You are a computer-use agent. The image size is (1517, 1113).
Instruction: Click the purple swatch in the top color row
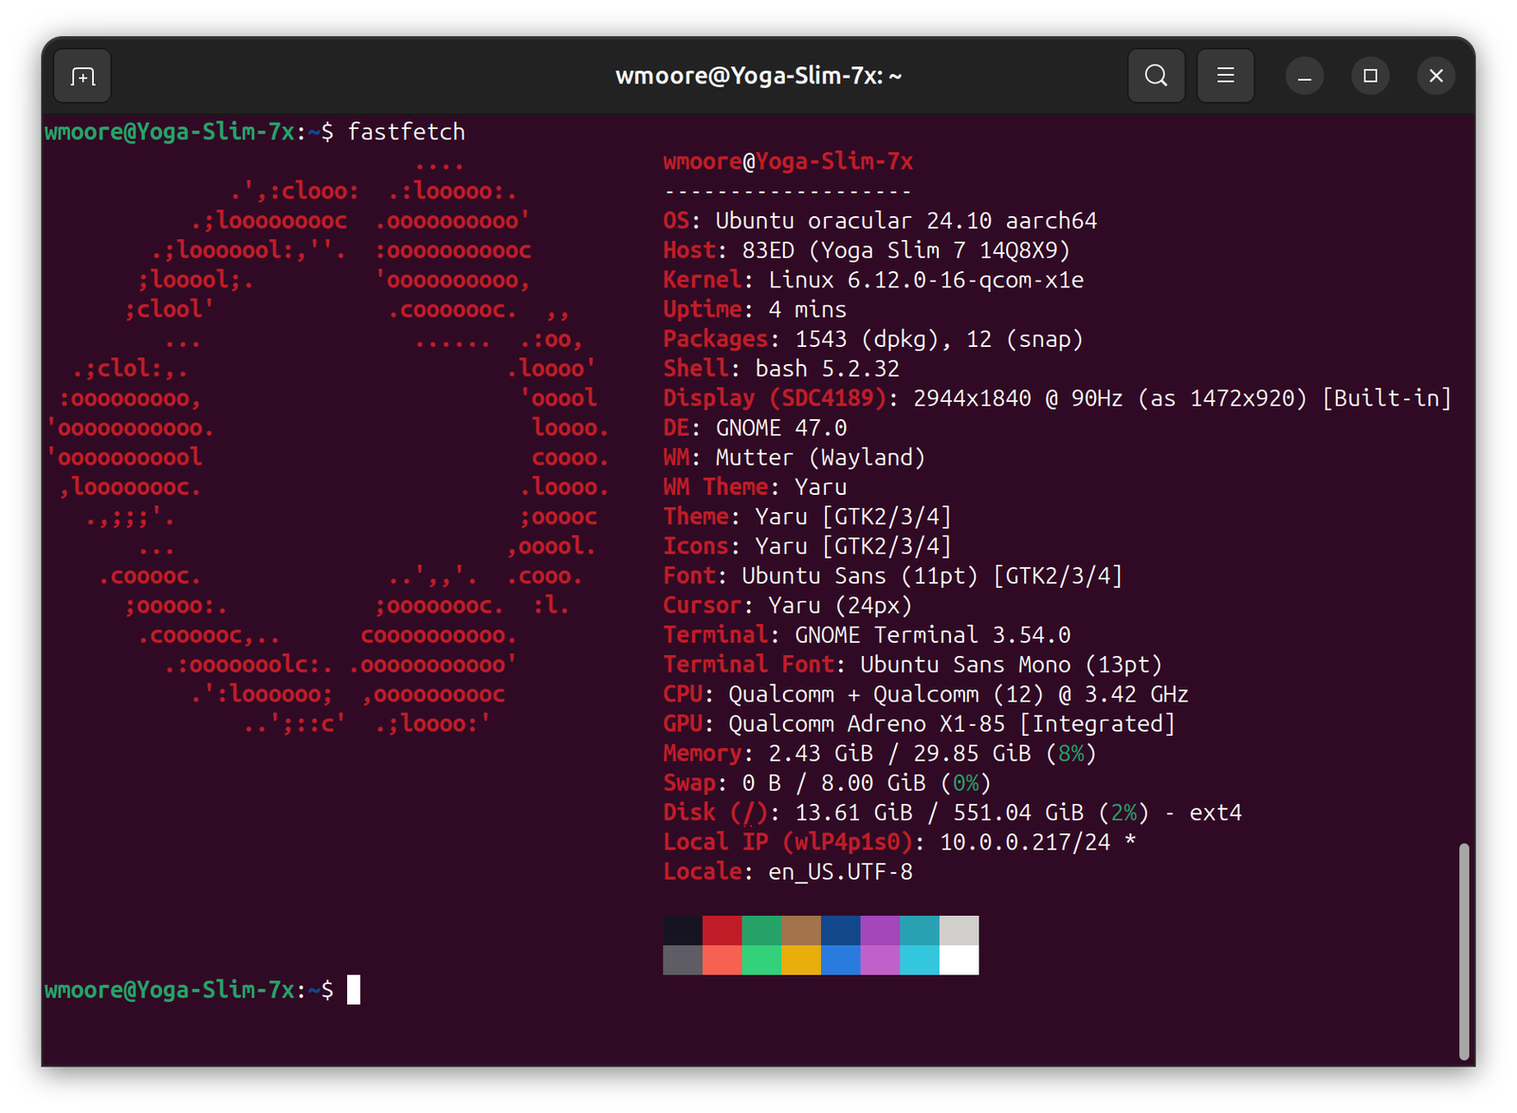point(880,930)
